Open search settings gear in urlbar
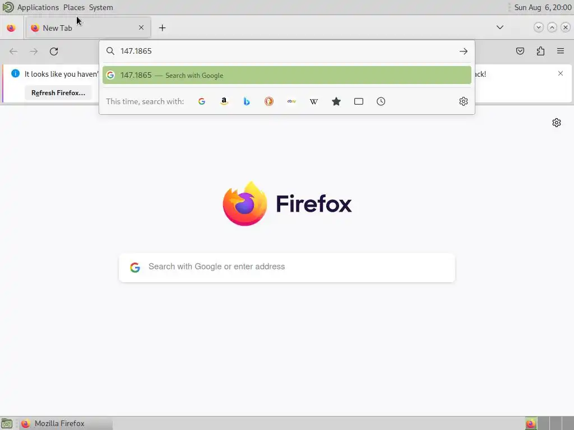This screenshot has width=574, height=430. [x=464, y=101]
